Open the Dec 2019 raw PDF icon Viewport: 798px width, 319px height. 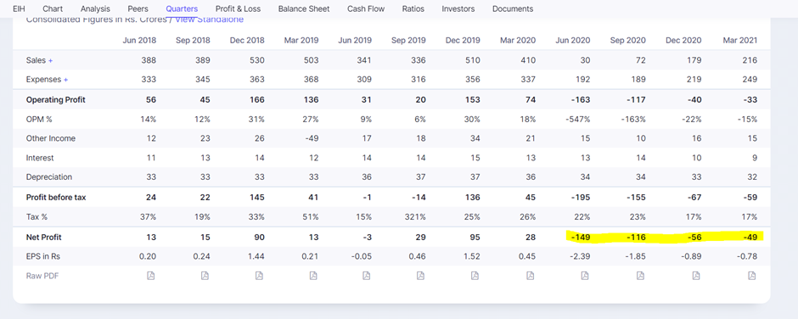(475, 276)
